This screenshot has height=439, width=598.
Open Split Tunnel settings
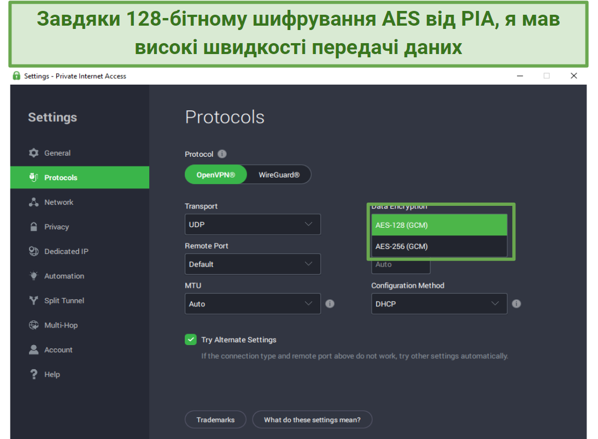[80, 300]
